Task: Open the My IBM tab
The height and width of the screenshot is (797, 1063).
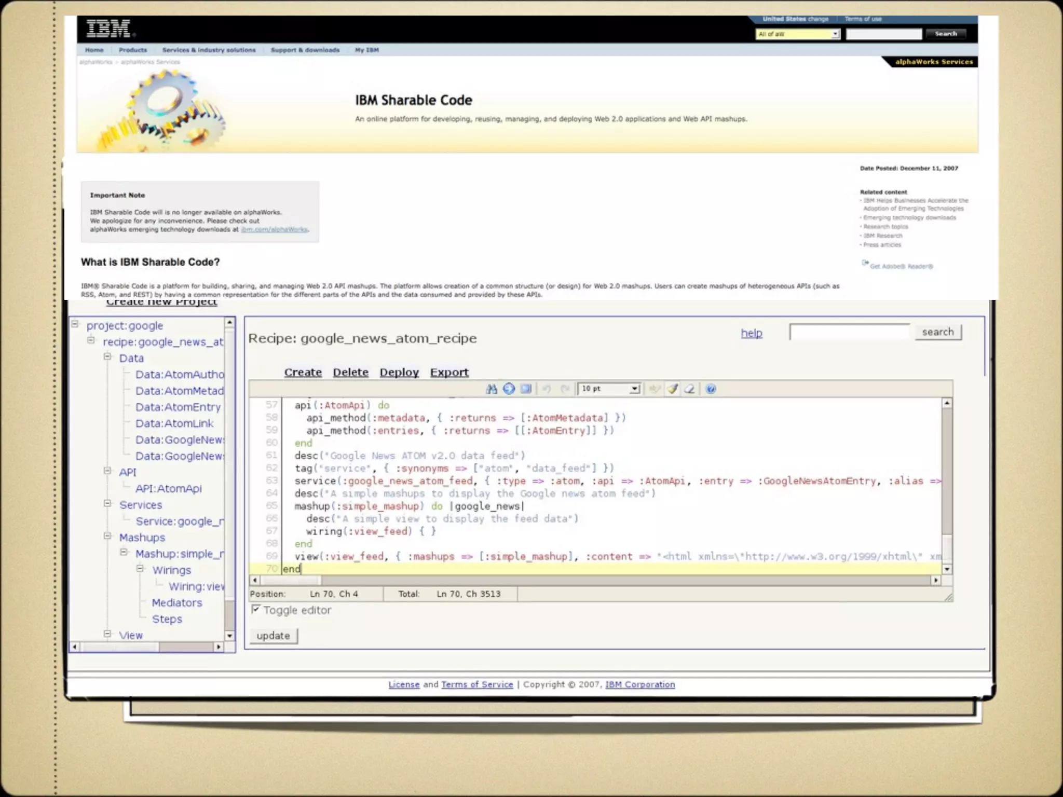Action: [367, 50]
